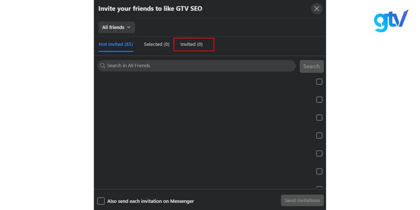Viewport: 420px width, 210px height.
Task: Switch to the Not invited (65) tab
Action: [x=116, y=44]
